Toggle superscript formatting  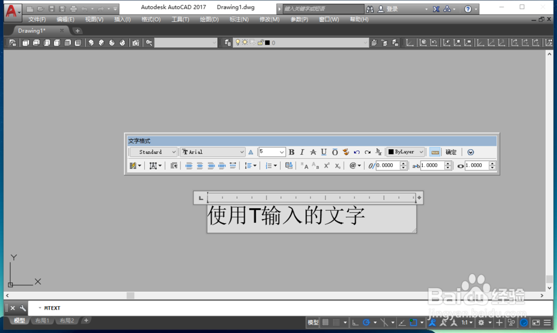pyautogui.click(x=326, y=165)
